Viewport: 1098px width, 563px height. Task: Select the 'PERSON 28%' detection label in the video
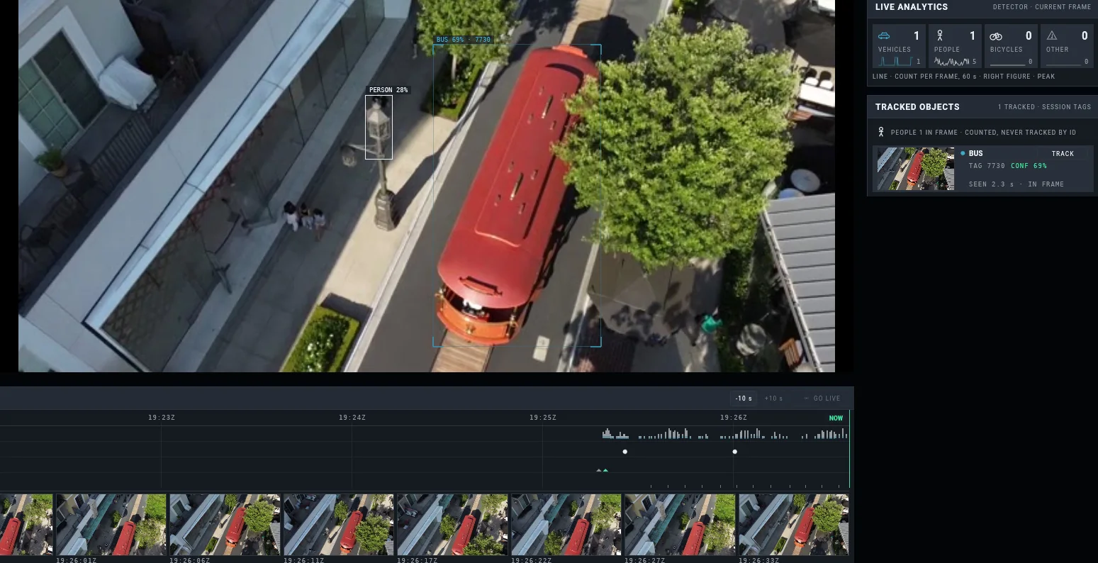[x=388, y=90]
